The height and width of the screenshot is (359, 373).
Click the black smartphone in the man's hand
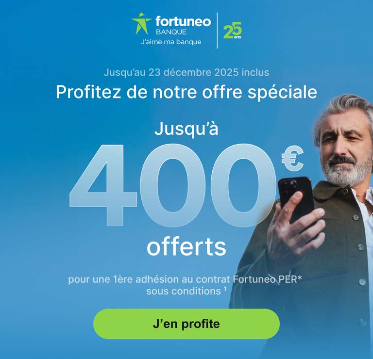[296, 199]
